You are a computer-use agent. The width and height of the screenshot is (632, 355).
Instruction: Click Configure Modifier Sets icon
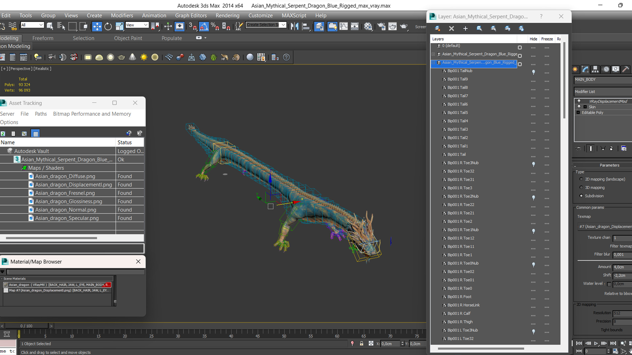624,148
